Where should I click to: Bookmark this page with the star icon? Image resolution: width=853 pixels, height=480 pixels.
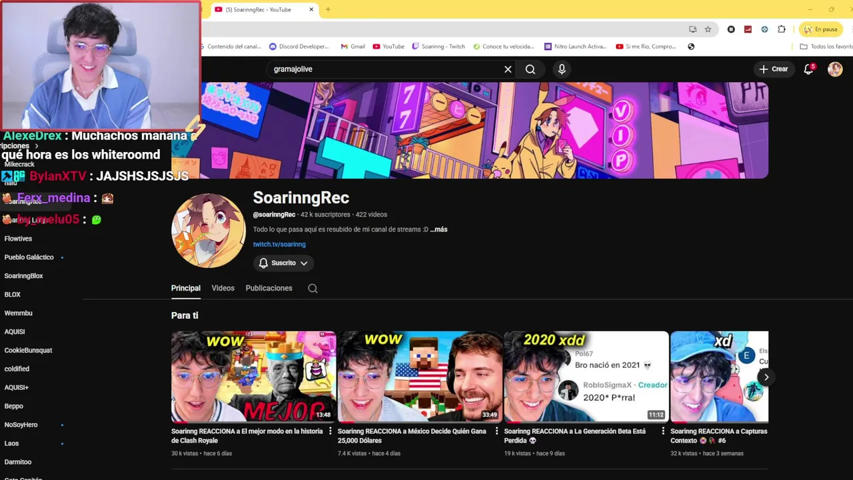pos(708,29)
